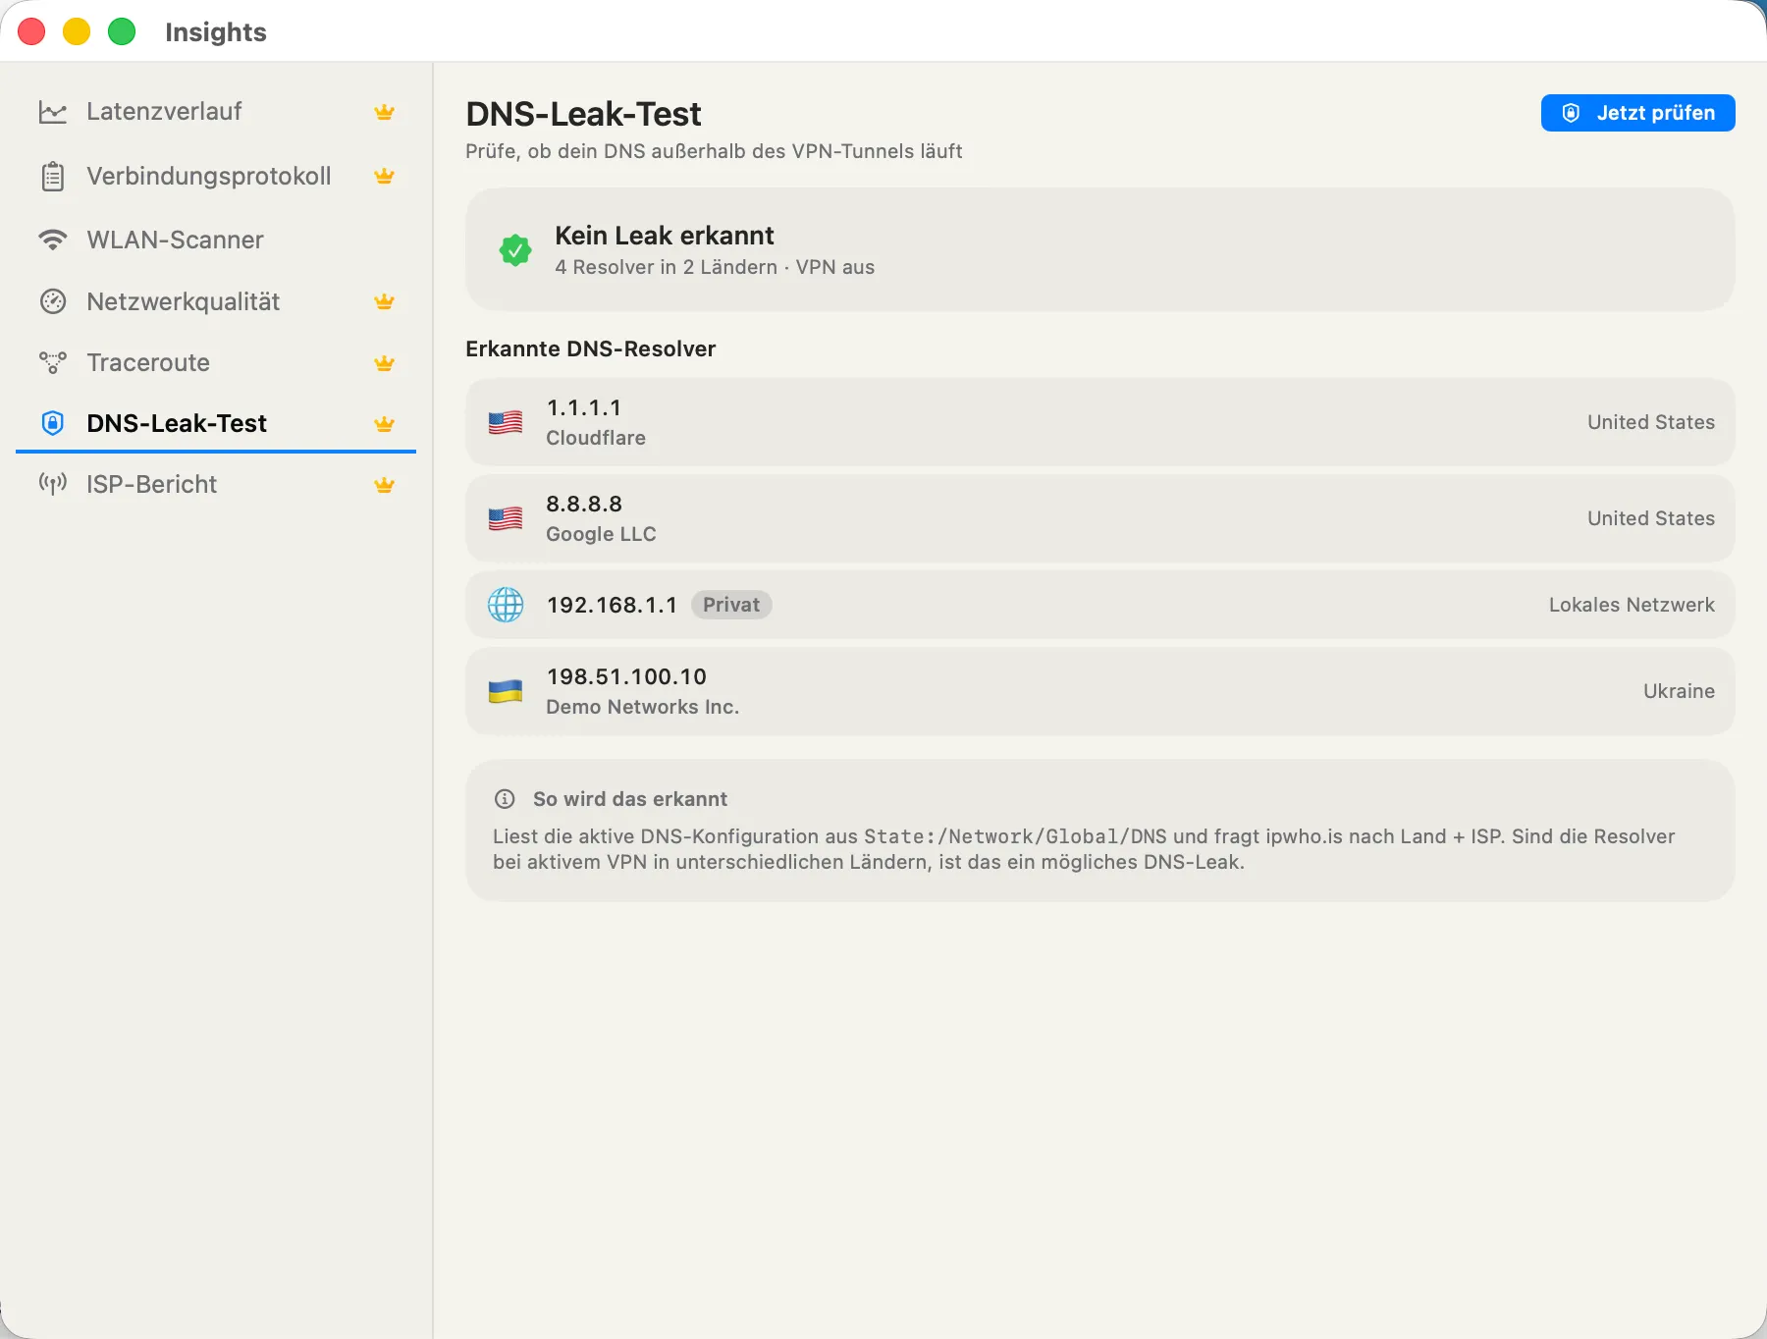Click the globe icon next to 192.168.1.1
This screenshot has width=1767, height=1339.
506,605
